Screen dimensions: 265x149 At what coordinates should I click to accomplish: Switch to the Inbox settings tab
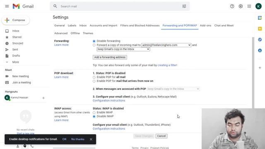pyautogui.click(x=83, y=26)
